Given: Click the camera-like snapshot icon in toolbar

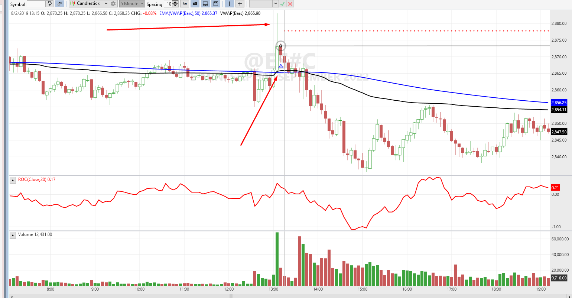Looking at the screenshot, I should pyautogui.click(x=195, y=4).
